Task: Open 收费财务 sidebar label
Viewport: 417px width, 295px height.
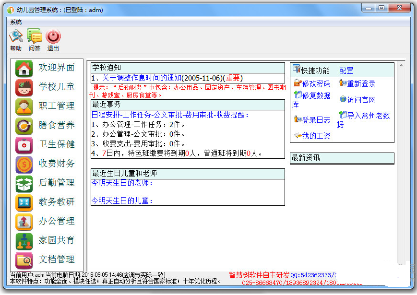Action: (x=56, y=163)
